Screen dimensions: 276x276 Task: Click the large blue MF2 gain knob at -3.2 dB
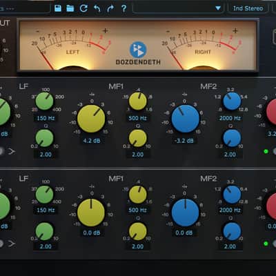186,119
